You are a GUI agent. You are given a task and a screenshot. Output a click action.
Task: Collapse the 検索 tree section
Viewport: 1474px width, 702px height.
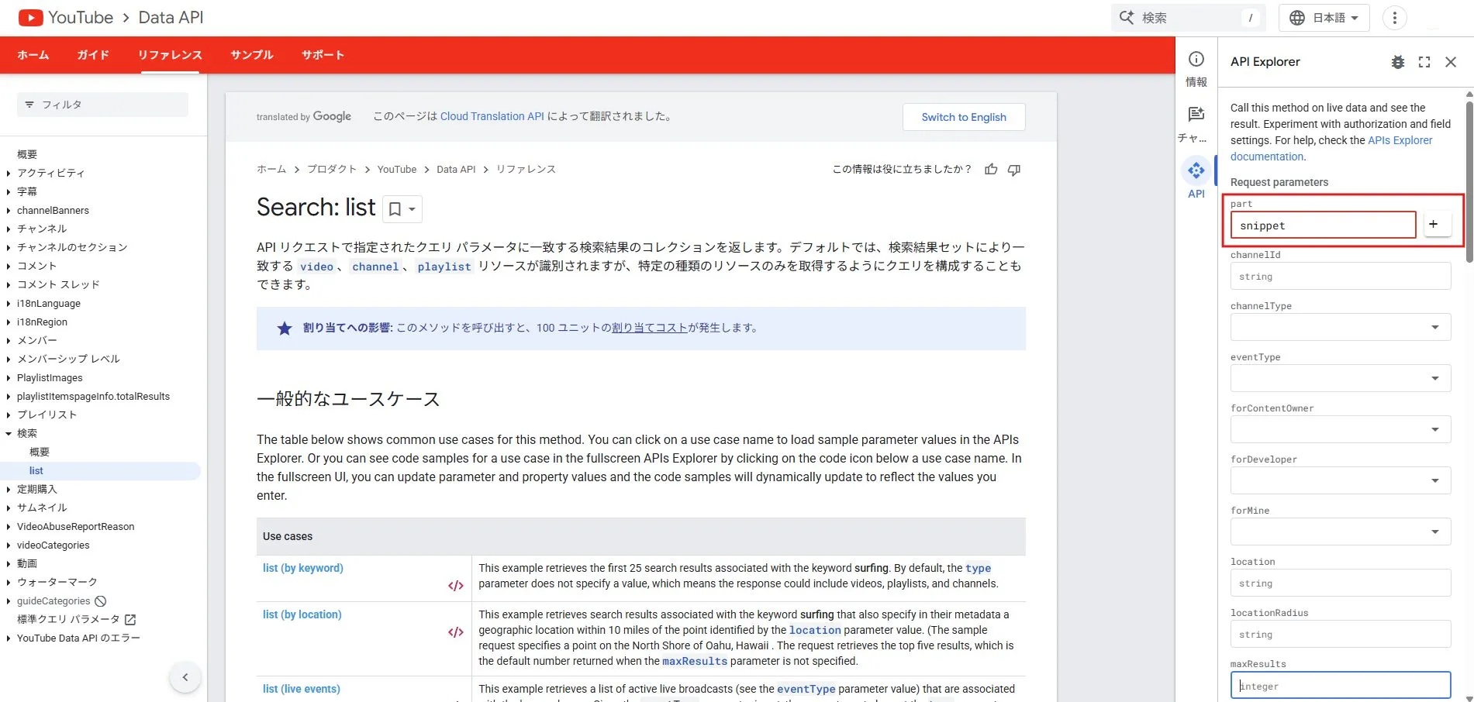[x=9, y=434]
